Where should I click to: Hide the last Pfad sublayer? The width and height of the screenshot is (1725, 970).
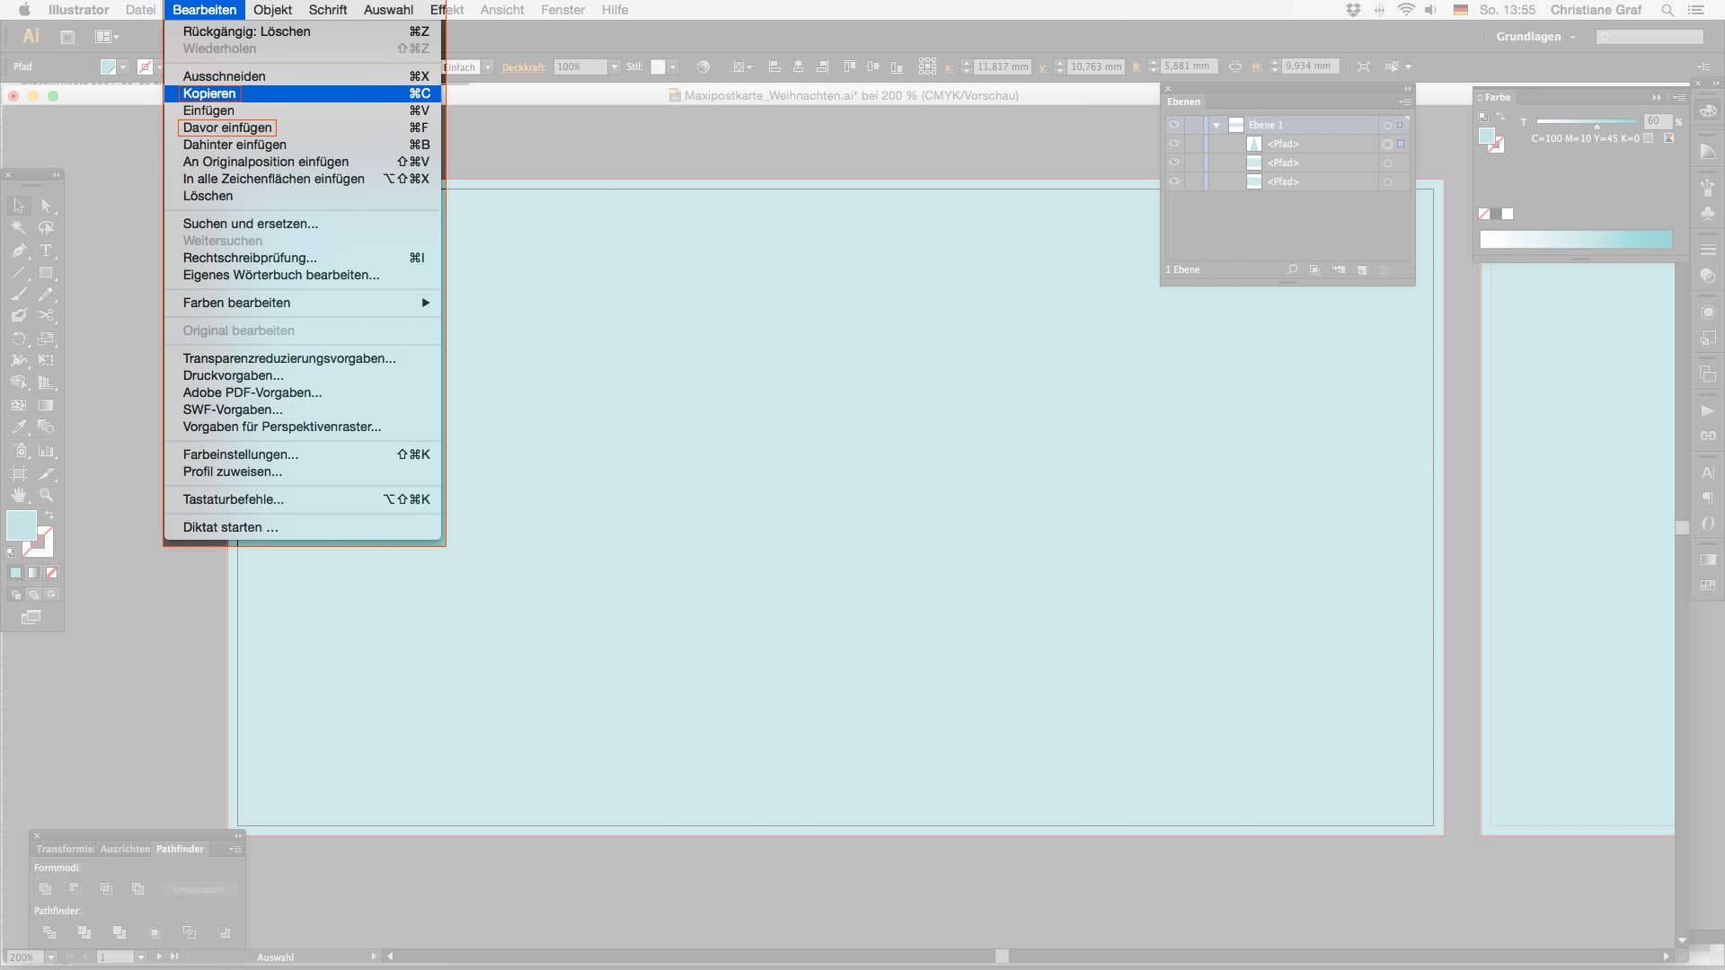tap(1173, 181)
